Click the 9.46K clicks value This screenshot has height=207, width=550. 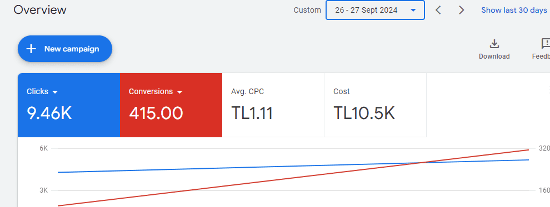coord(49,113)
